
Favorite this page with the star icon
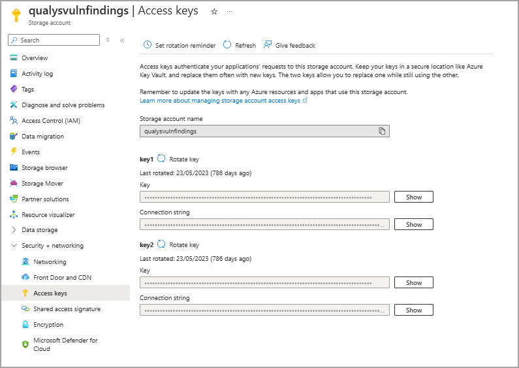(214, 12)
